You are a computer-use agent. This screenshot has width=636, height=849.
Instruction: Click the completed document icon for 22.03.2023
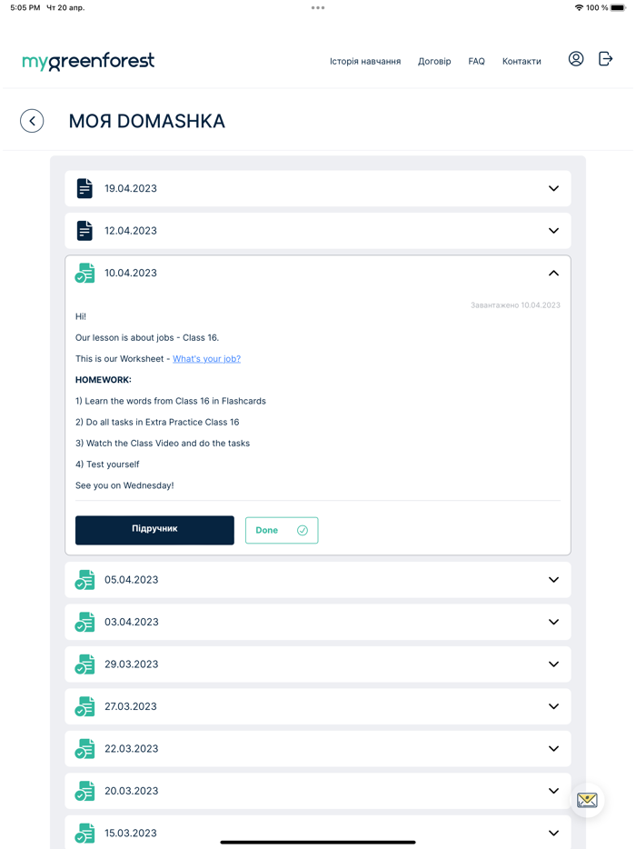pyautogui.click(x=84, y=749)
